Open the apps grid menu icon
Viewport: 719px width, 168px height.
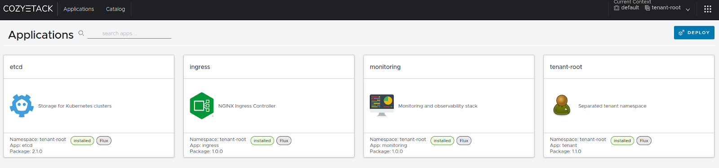(708, 9)
